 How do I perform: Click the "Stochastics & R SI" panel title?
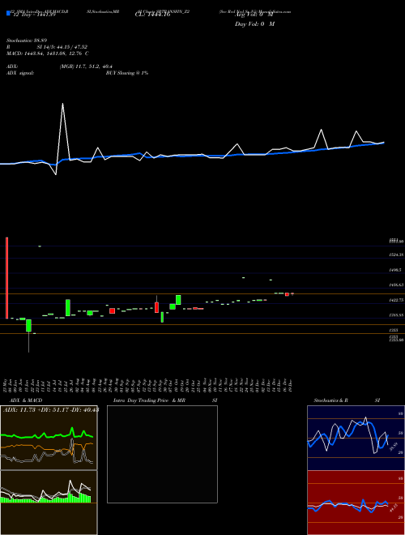[347, 400]
